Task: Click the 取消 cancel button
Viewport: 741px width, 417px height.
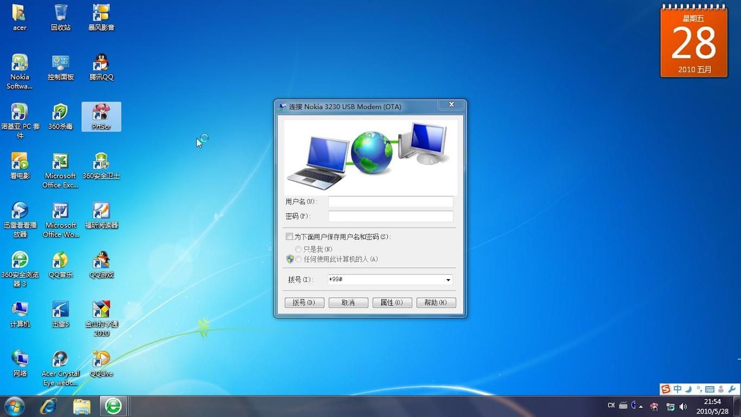Action: (x=348, y=302)
